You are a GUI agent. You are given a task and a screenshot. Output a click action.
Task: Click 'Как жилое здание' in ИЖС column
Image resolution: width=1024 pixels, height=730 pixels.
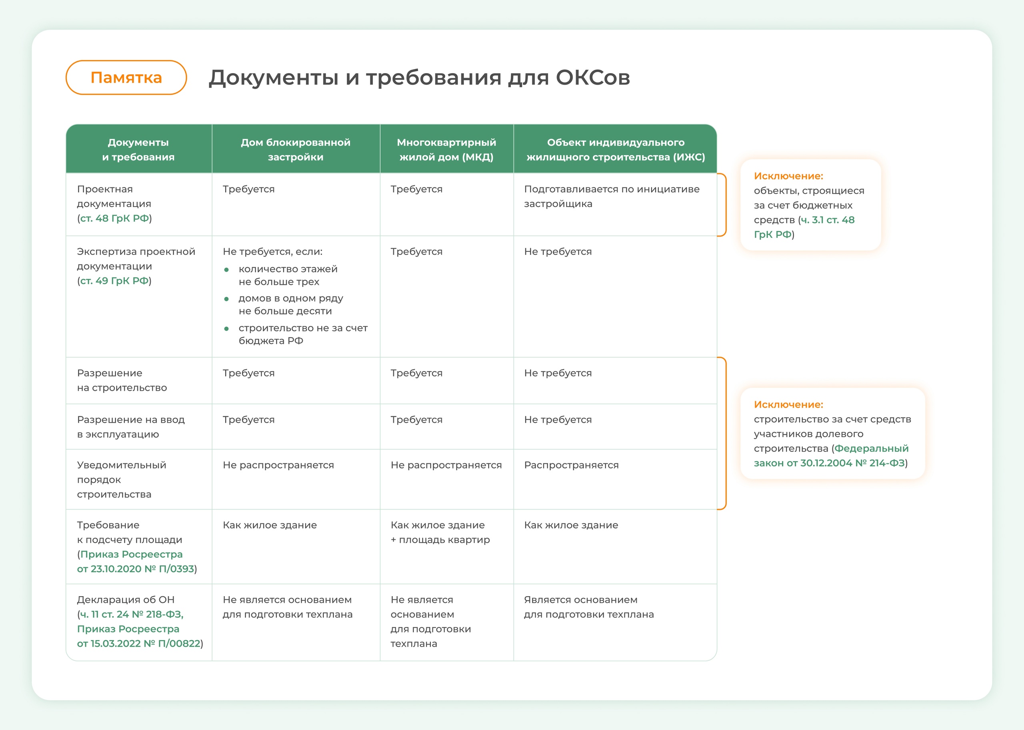coord(571,525)
